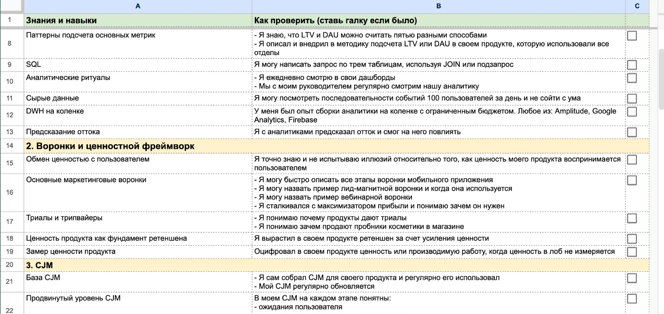The width and height of the screenshot is (664, 314).
Task: Select row 14 header
Action: [x=10, y=146]
